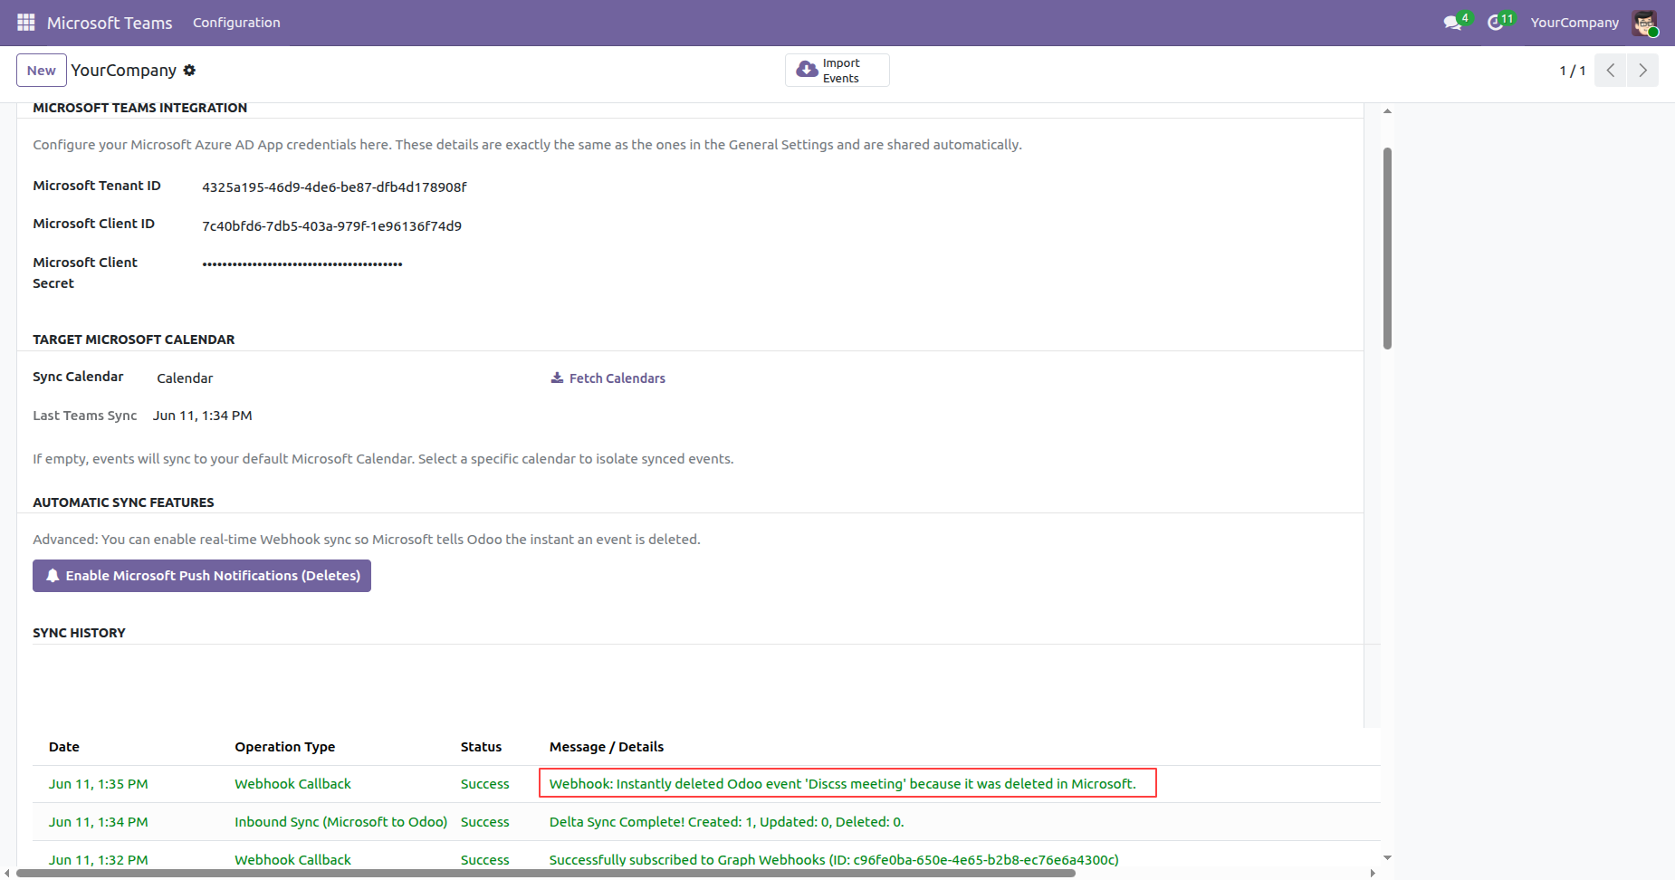Click the Microsoft Client Secret field
Image resolution: width=1675 pixels, height=880 pixels.
click(302, 264)
